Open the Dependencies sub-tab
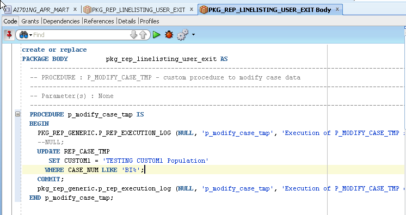 (61, 21)
